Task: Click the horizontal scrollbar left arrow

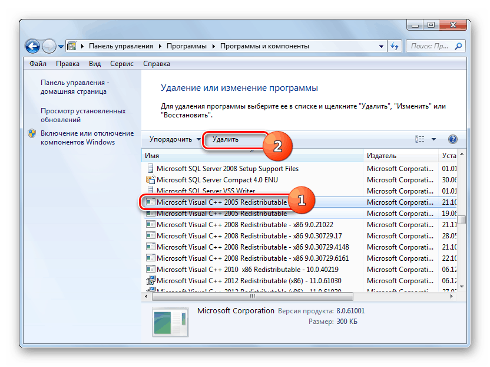Action: coord(146,296)
